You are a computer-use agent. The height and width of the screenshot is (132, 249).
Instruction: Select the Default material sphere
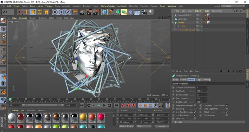(12, 117)
